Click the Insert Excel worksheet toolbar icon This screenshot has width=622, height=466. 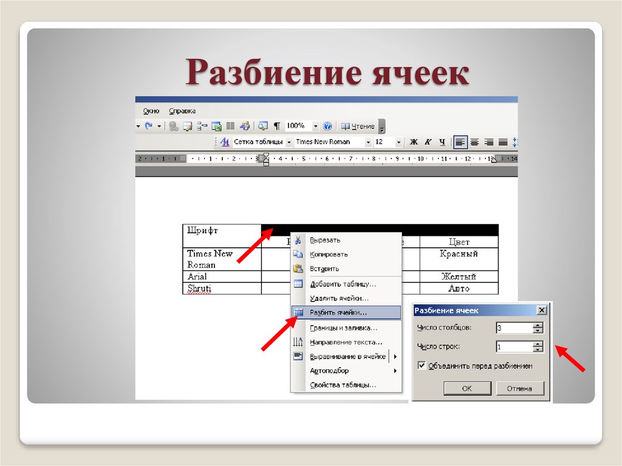click(216, 126)
